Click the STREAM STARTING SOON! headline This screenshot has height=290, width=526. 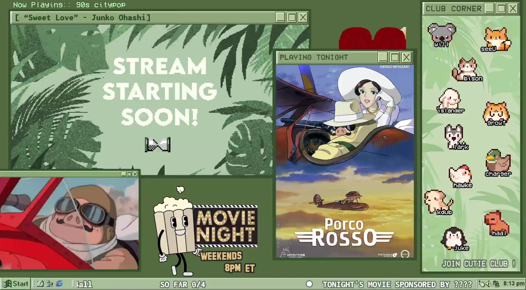[x=160, y=91]
